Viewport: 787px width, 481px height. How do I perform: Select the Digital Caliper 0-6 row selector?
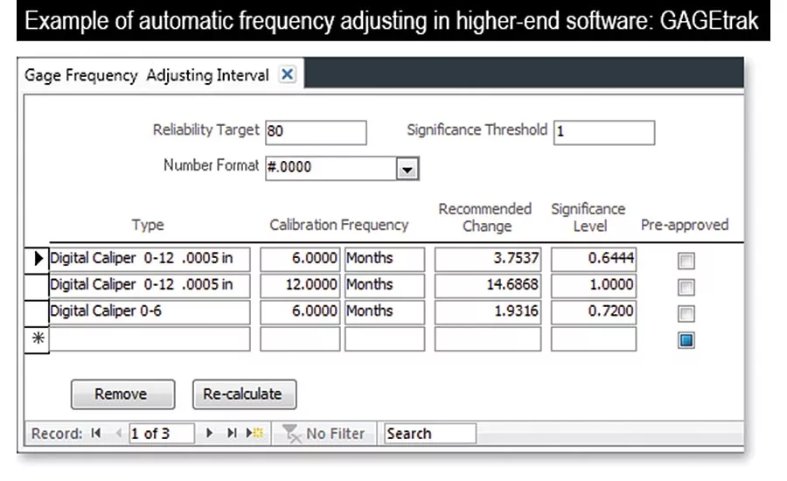click(x=37, y=313)
